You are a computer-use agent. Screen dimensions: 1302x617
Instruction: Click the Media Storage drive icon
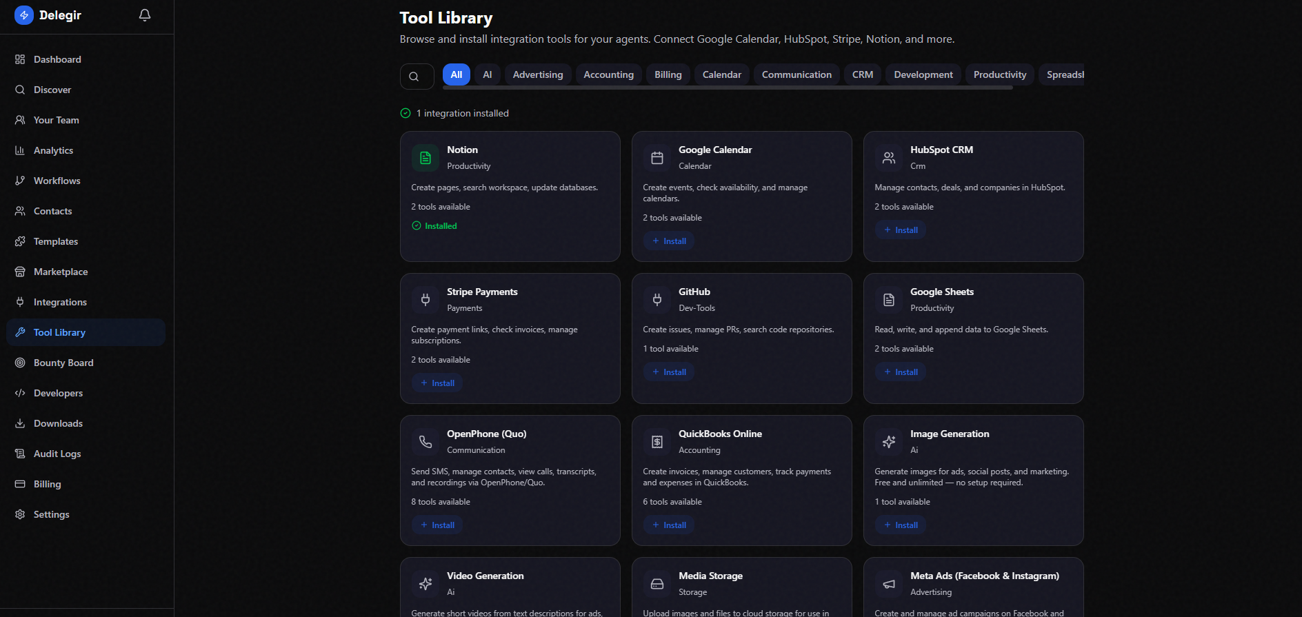pos(657,584)
